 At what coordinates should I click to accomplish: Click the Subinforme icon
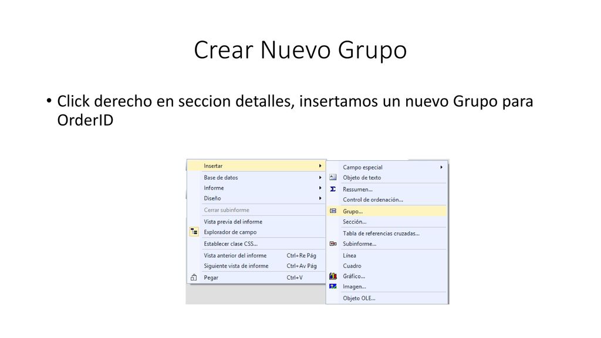(x=333, y=244)
